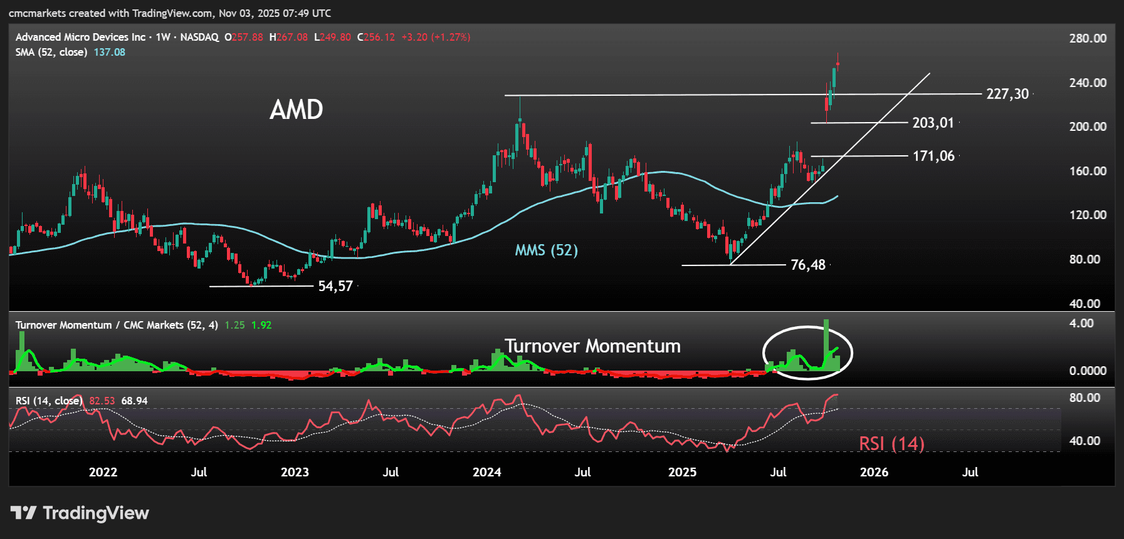Click the blue MMS (52) annotation
The width and height of the screenshot is (1124, 539).
tap(546, 250)
